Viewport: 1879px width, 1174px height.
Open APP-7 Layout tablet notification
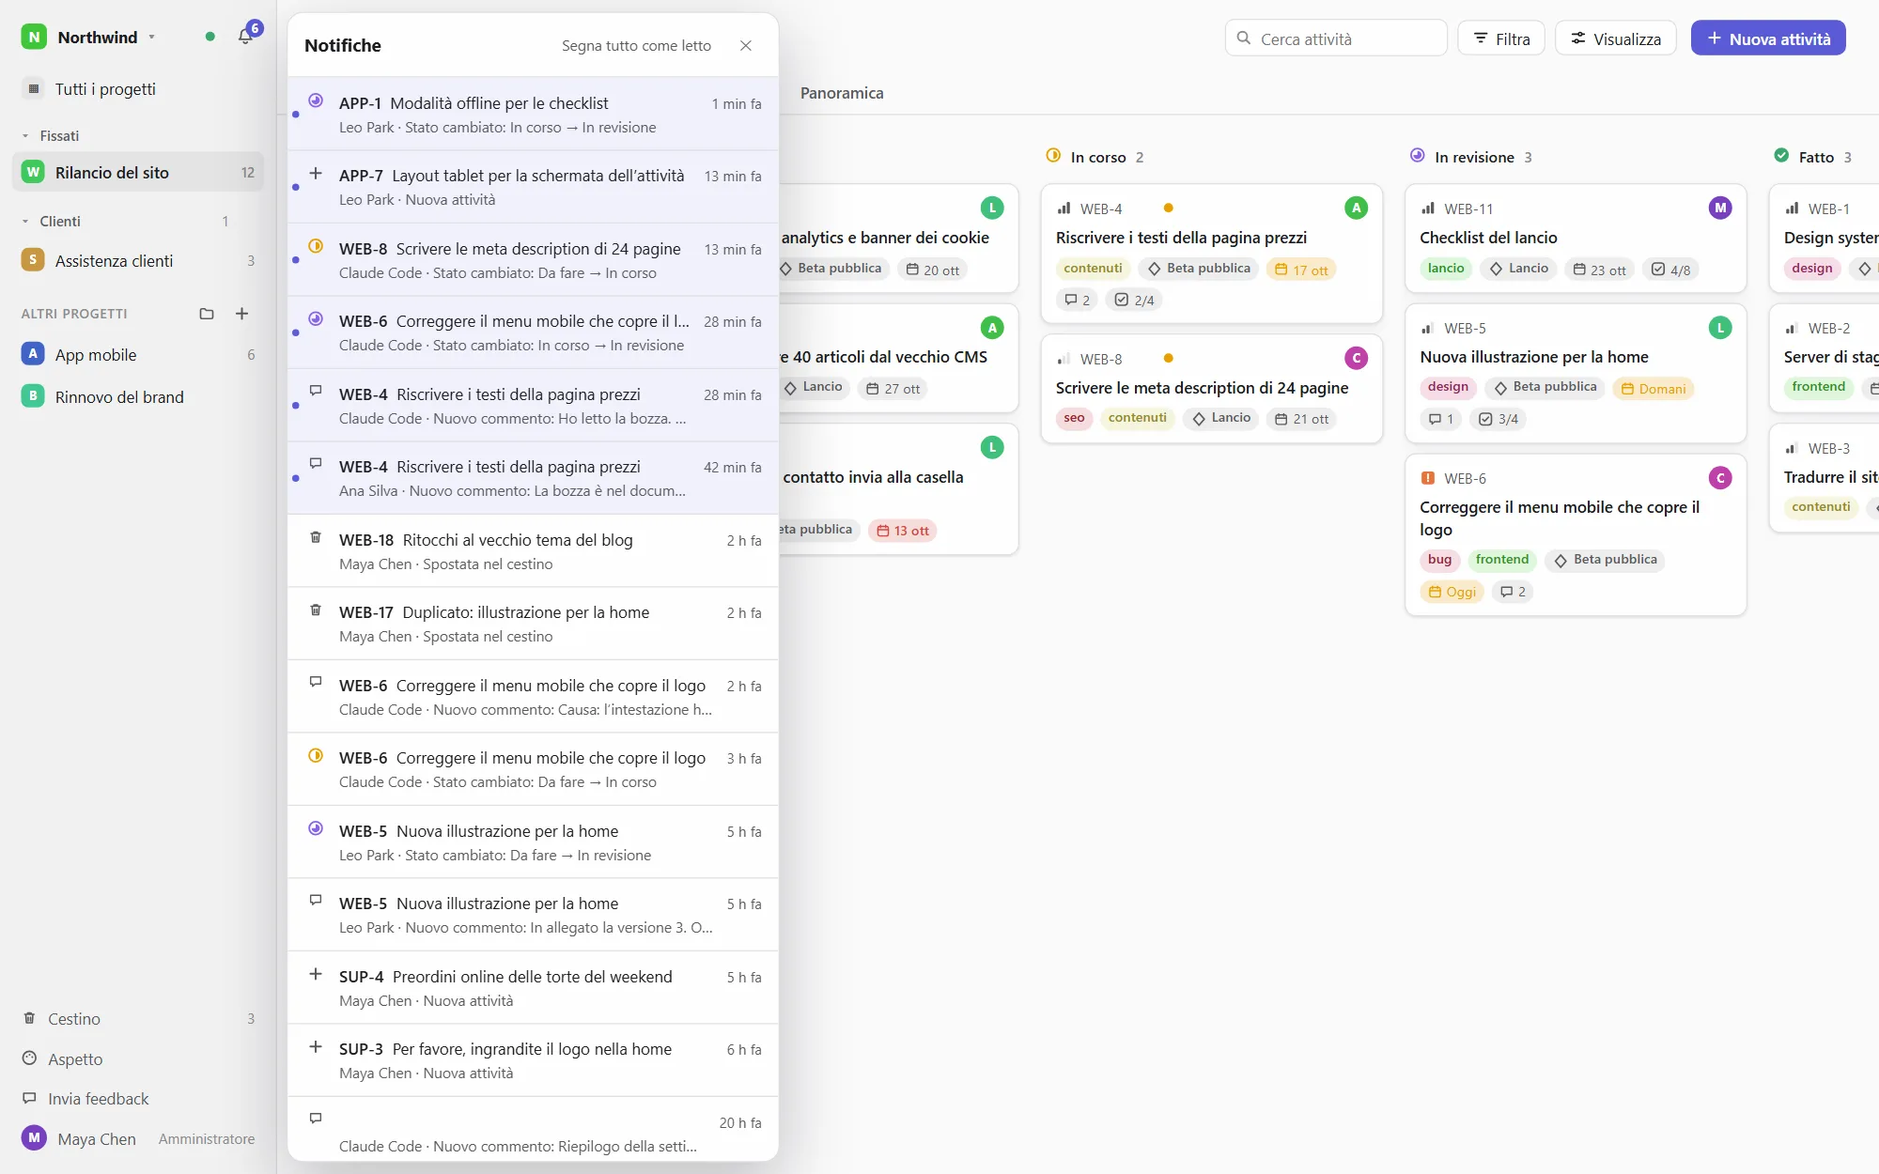[x=533, y=187]
